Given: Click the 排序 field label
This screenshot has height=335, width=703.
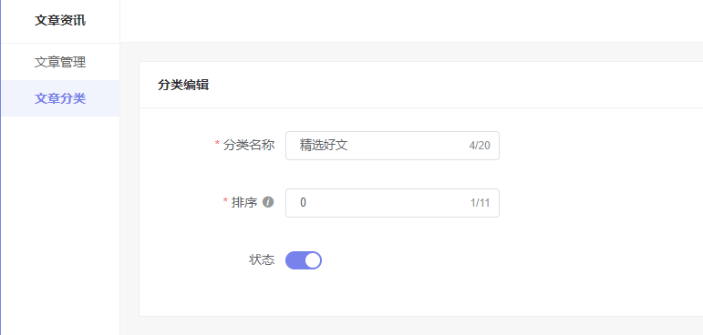Looking at the screenshot, I should (x=244, y=202).
